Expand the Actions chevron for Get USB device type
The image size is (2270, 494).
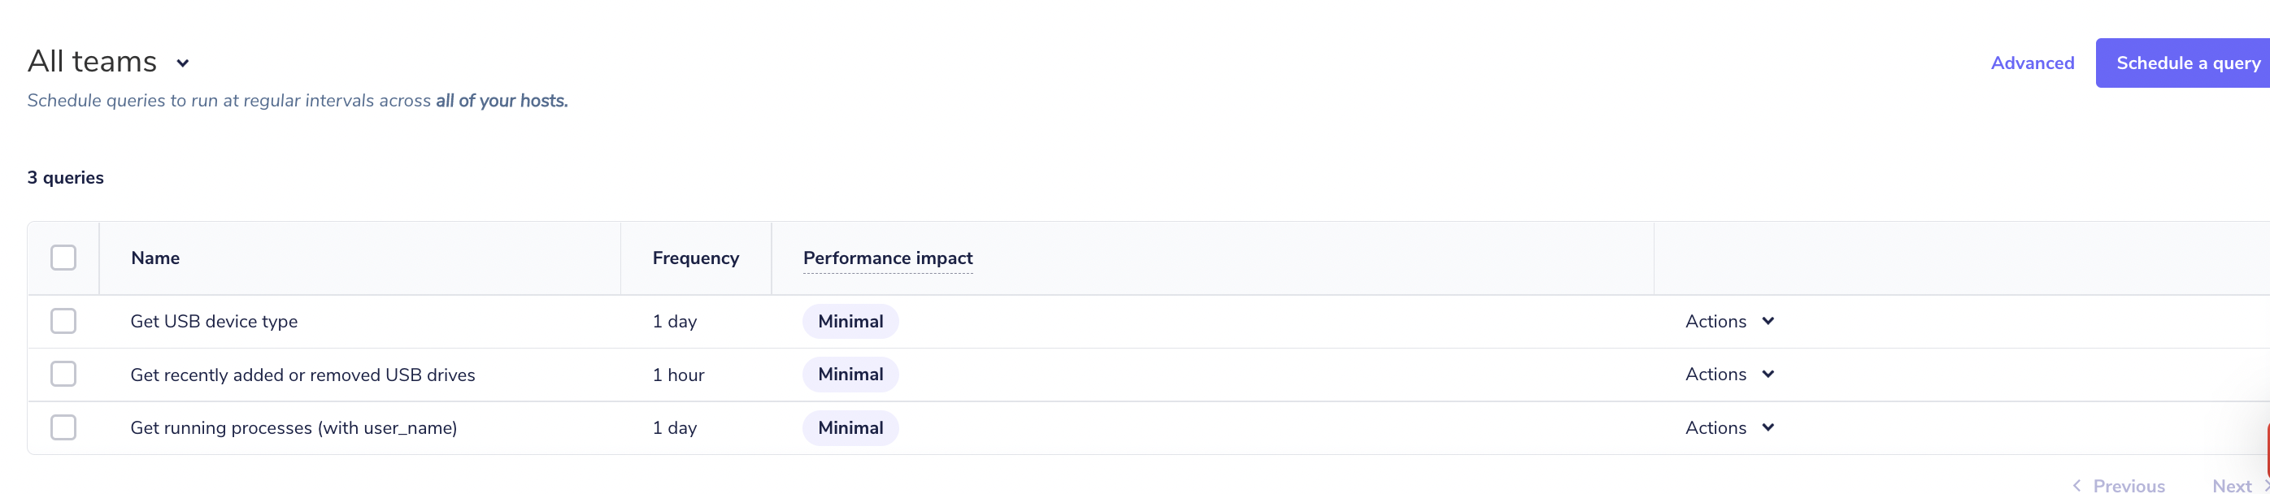(1768, 322)
